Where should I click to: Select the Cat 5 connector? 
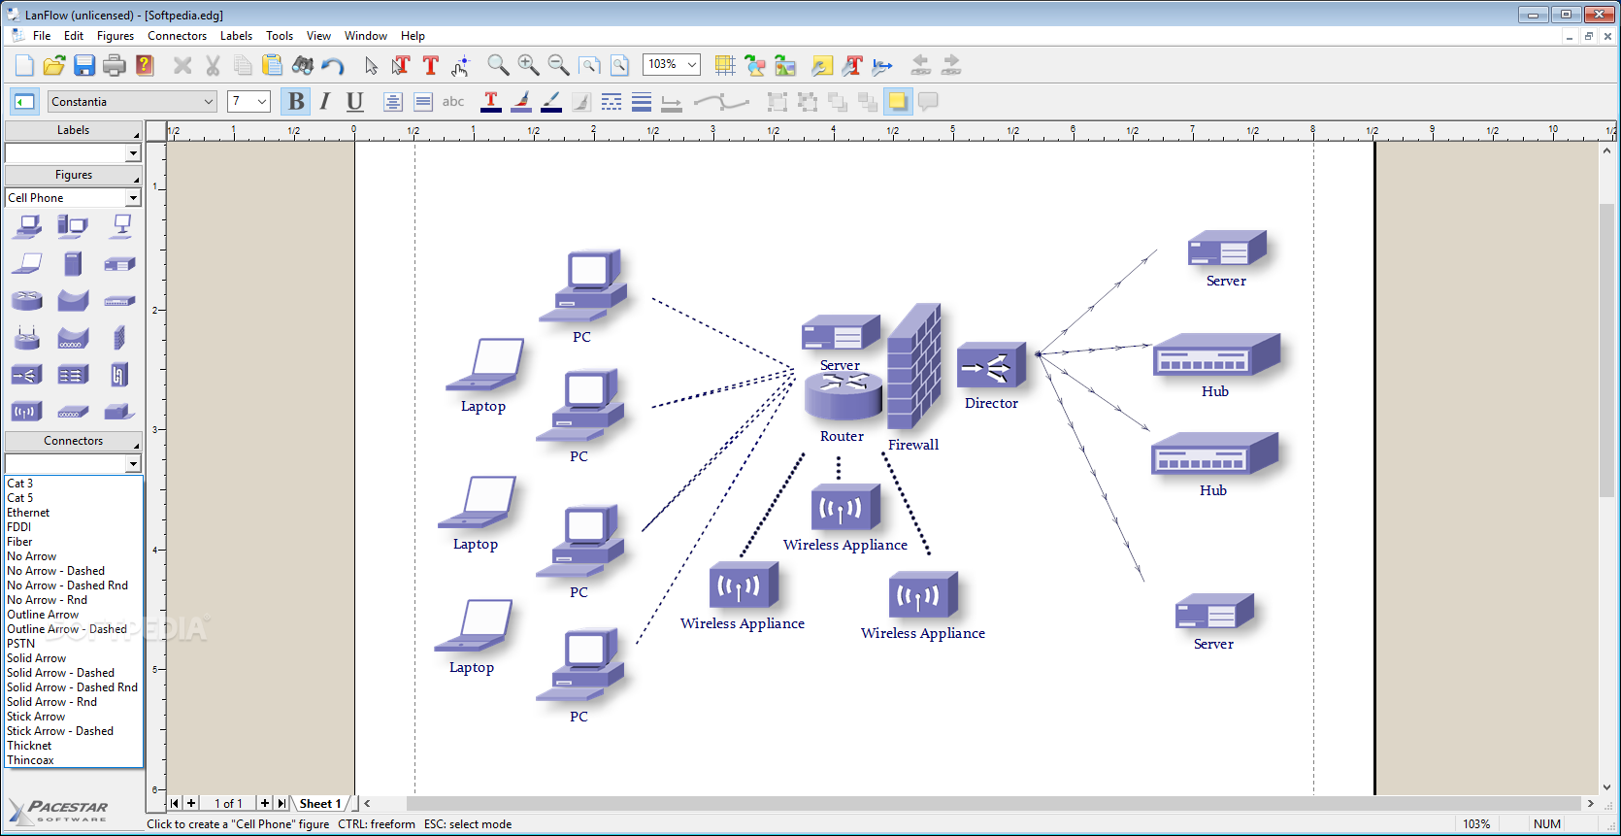pos(20,498)
